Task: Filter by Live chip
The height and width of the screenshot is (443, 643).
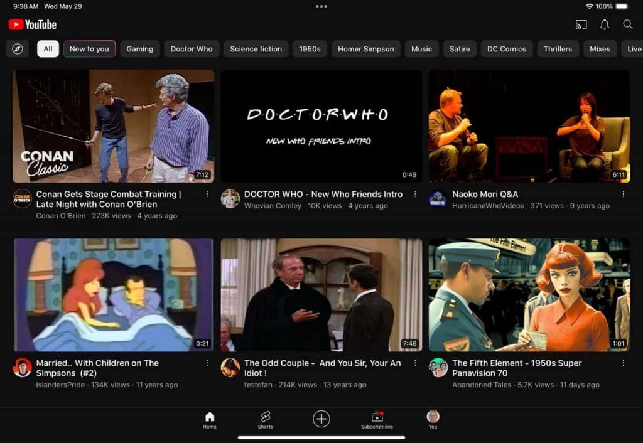Action: click(632, 49)
